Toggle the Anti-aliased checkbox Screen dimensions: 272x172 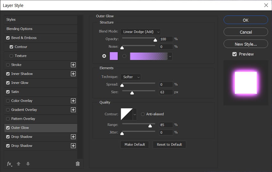click(x=143, y=114)
